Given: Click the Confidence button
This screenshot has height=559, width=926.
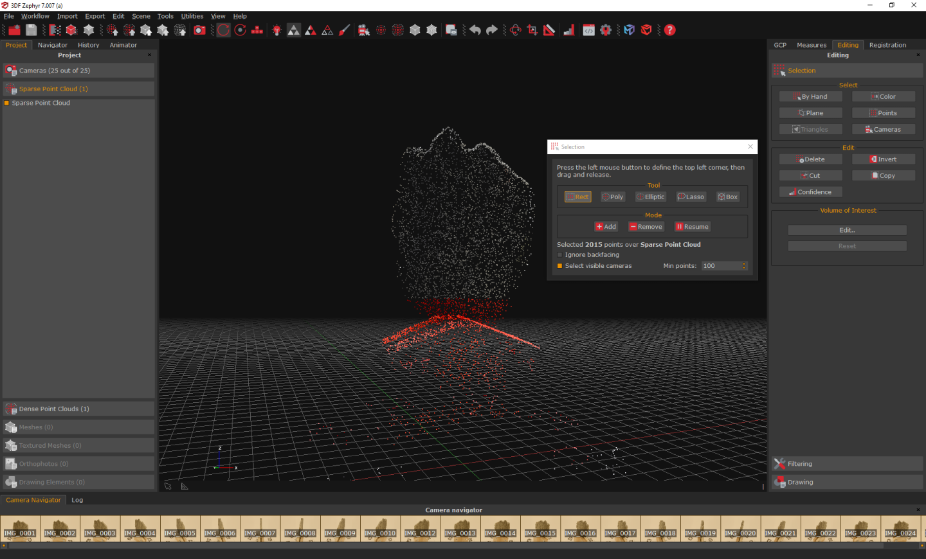Looking at the screenshot, I should tap(811, 192).
